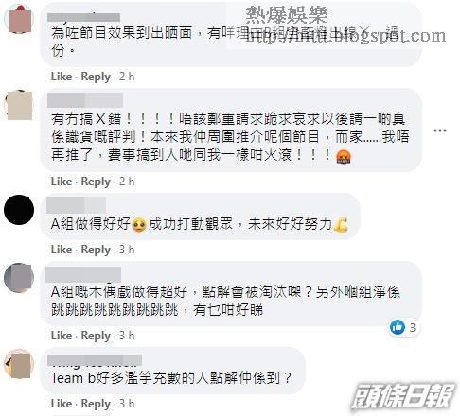The width and height of the screenshot is (460, 416).
Task: Reply to the first comment
Action: 96,77
